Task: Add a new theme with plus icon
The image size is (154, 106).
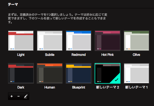Action: [11, 96]
